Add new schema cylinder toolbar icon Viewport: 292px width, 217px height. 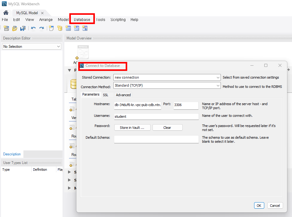[x=60, y=28]
